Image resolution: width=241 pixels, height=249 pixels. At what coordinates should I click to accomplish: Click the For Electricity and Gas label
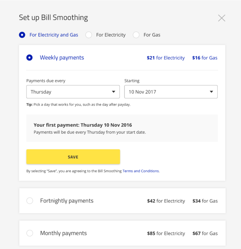[54, 35]
